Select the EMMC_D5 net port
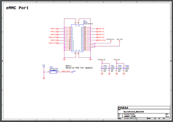 tap(54, 29)
